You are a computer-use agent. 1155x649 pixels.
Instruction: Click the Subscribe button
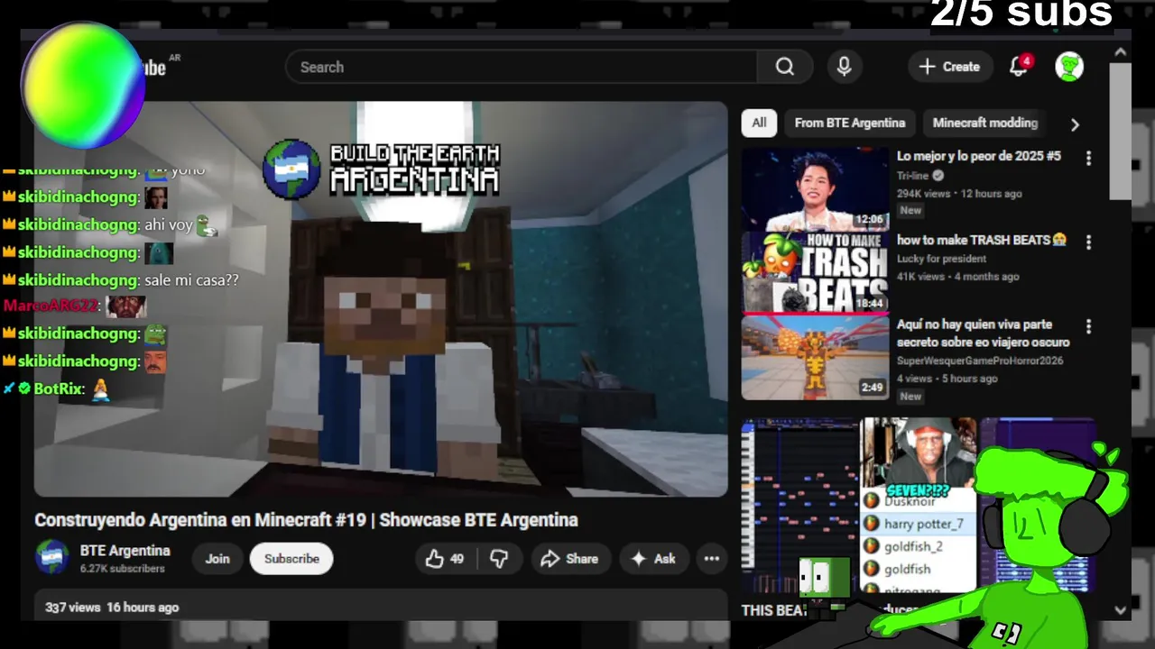point(291,559)
